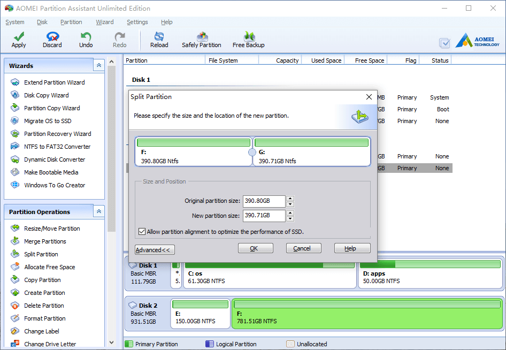Decrease original partition size with down arrow
The height and width of the screenshot is (350, 506).
pos(290,204)
